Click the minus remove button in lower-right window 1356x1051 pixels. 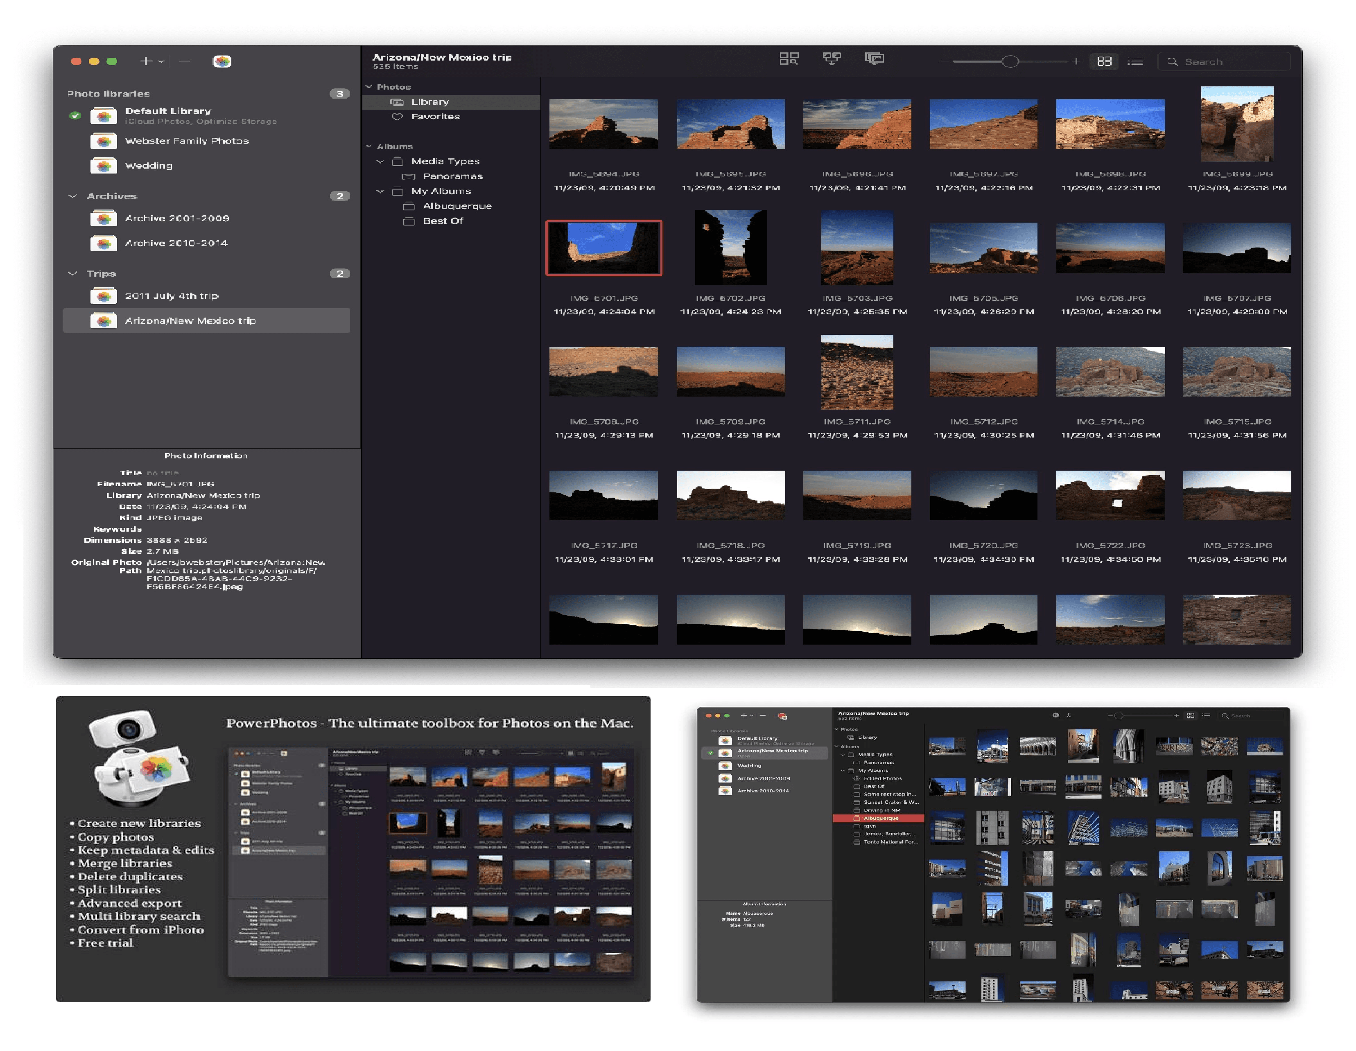(x=762, y=716)
